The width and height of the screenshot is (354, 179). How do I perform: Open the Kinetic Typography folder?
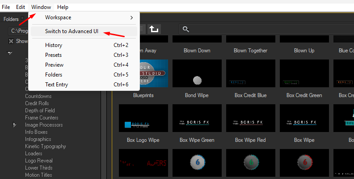click(x=45, y=146)
